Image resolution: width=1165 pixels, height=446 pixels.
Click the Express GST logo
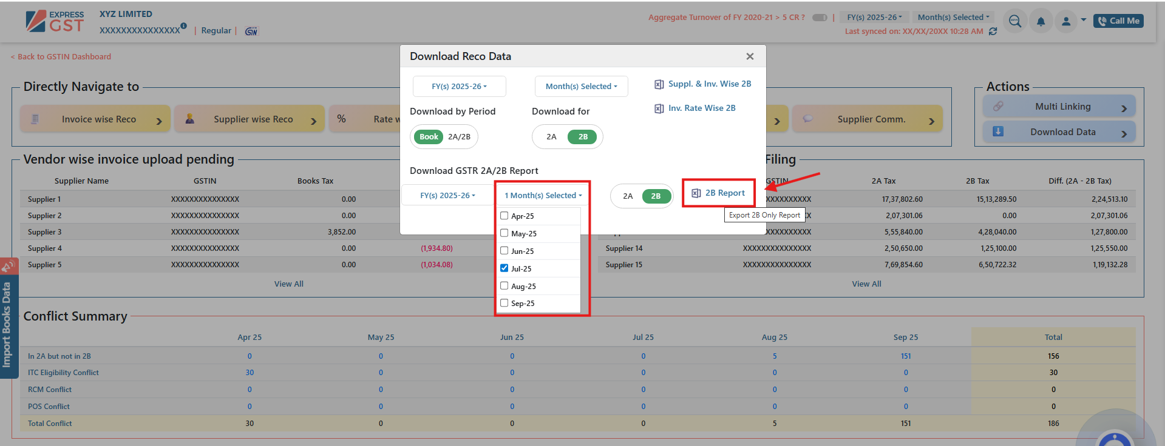click(x=55, y=21)
